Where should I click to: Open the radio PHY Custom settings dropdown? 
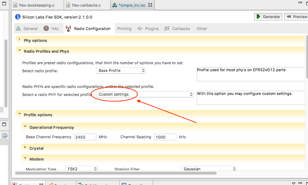(x=145, y=94)
